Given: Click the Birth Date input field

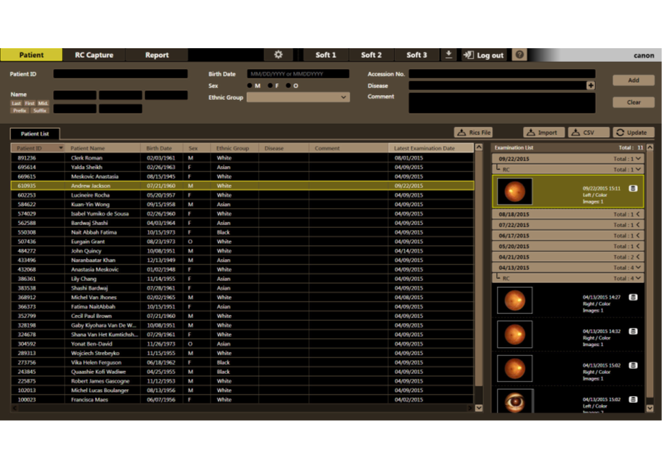Looking at the screenshot, I should (x=298, y=74).
